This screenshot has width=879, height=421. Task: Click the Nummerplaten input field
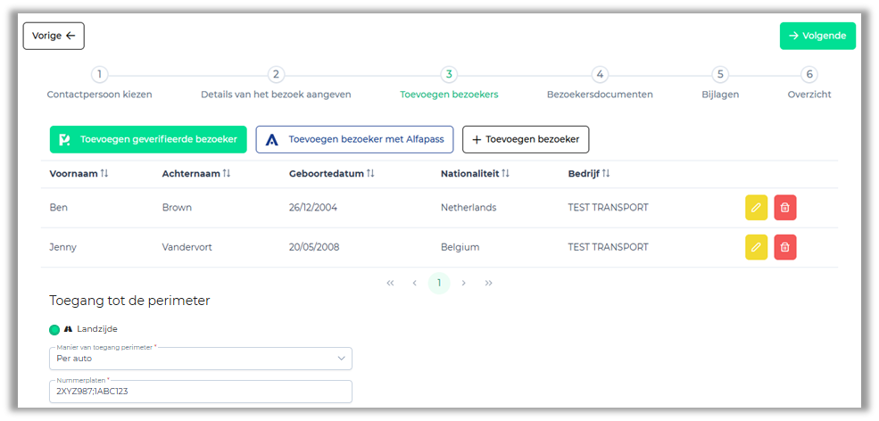click(201, 392)
